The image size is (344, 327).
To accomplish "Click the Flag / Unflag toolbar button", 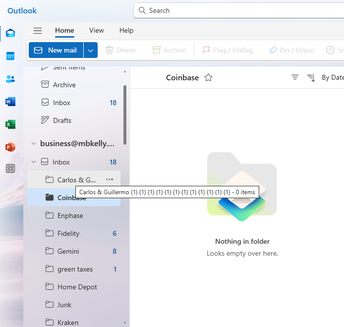I will 228,50.
